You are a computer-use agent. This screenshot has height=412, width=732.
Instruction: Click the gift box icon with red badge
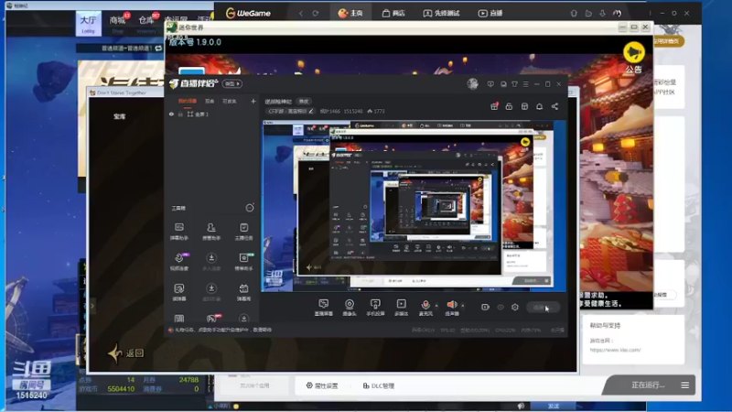494,106
